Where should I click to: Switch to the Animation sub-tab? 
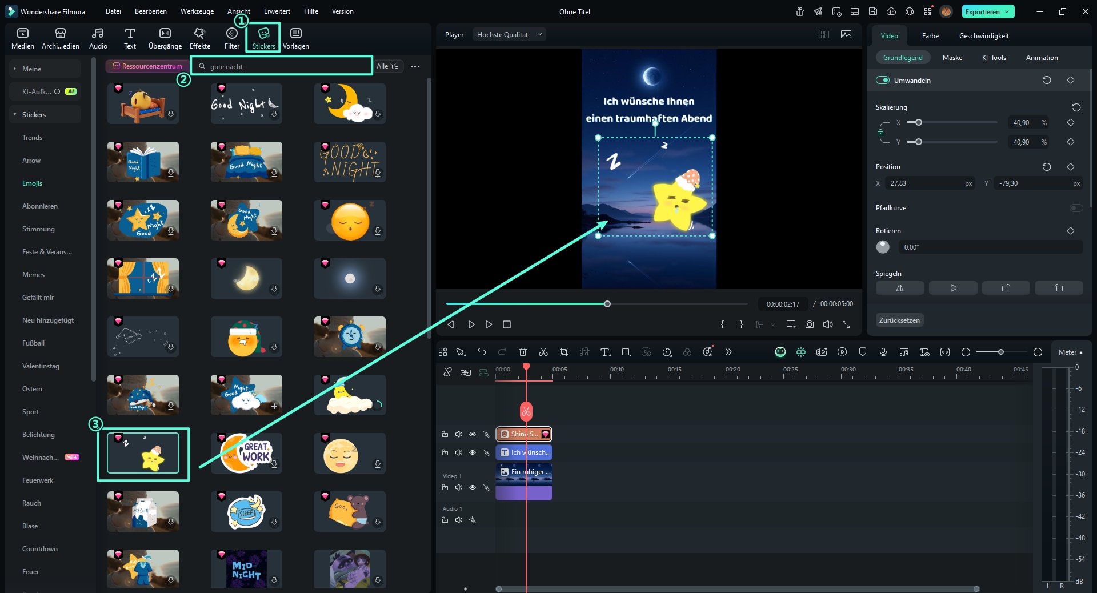pos(1042,58)
